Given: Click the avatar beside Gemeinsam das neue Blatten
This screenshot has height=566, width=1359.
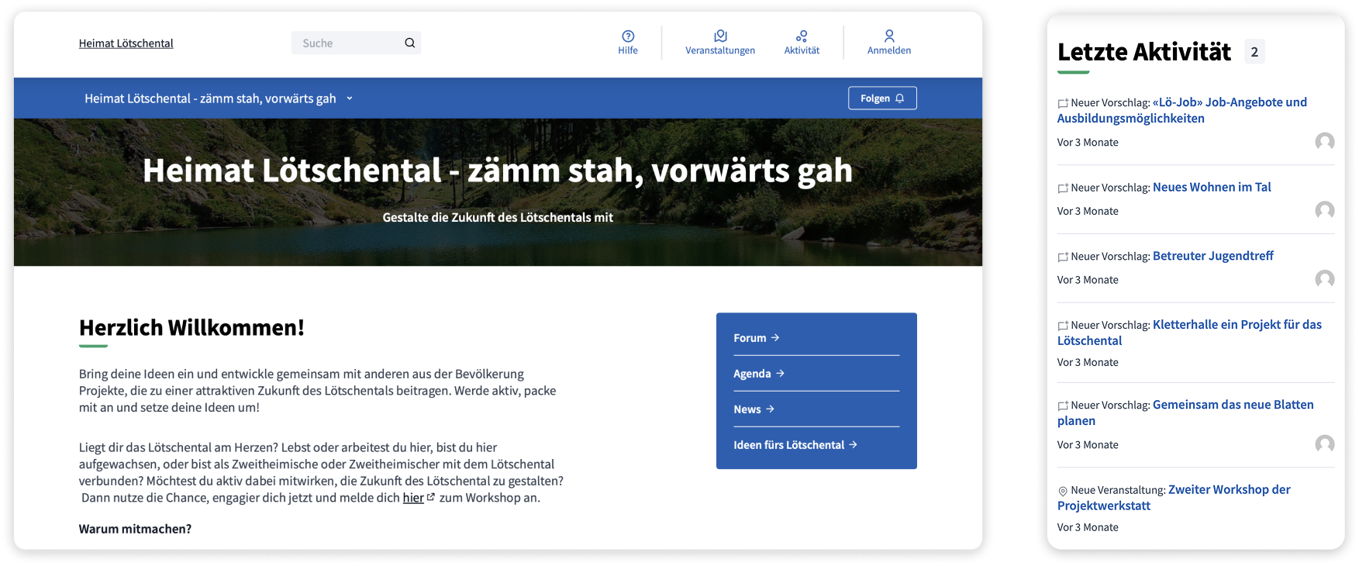Looking at the screenshot, I should (x=1325, y=444).
